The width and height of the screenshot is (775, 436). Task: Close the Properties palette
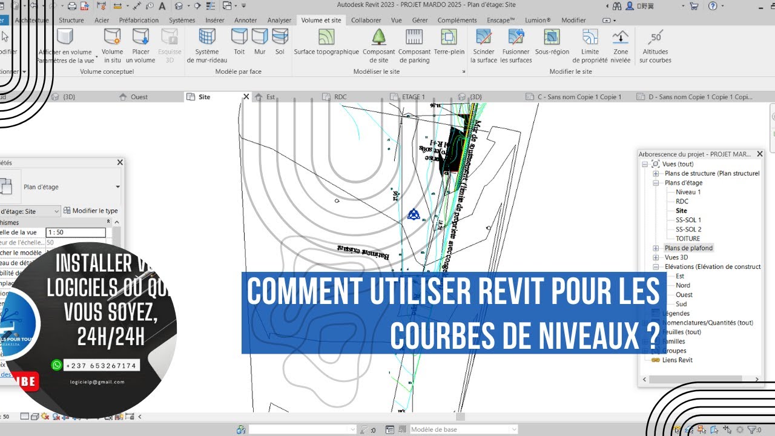click(x=120, y=163)
